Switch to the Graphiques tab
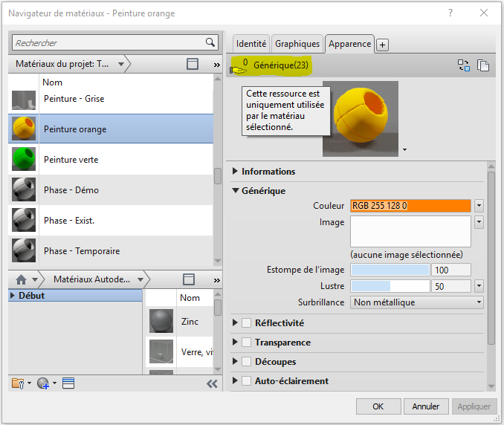The height and width of the screenshot is (425, 504). coord(297,44)
